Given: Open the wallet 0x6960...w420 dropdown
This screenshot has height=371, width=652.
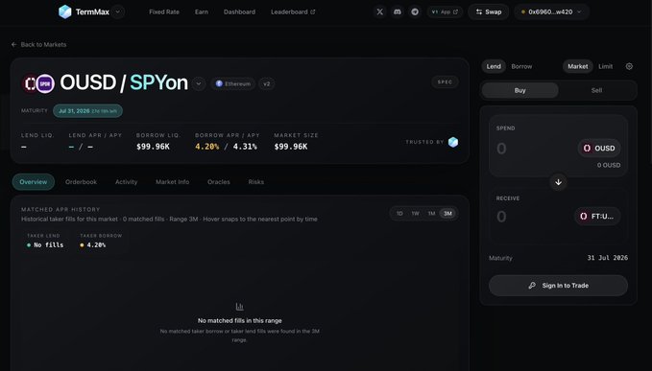Looking at the screenshot, I should pos(551,12).
